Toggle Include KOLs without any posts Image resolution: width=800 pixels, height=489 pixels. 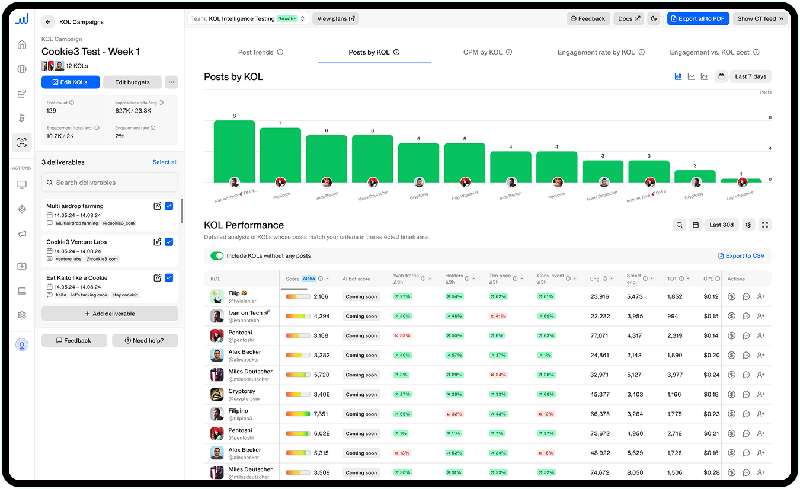coord(217,255)
